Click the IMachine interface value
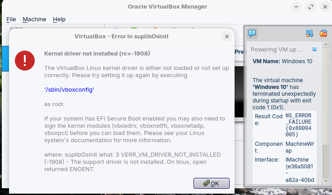Image resolution: width=332 pixels, height=195 pixels. 300,170
